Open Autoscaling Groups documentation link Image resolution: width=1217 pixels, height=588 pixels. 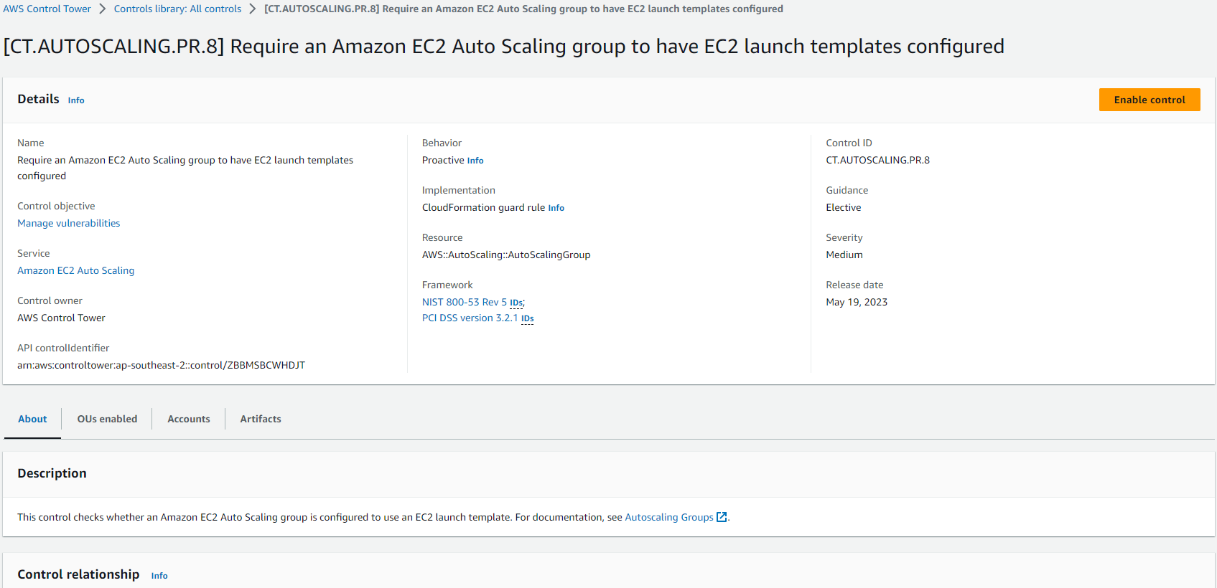tap(669, 517)
